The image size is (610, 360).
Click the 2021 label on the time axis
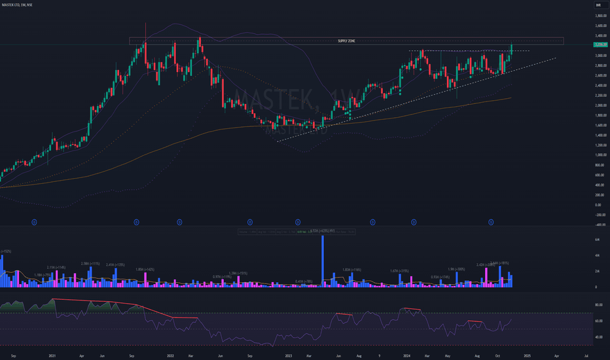(52, 355)
